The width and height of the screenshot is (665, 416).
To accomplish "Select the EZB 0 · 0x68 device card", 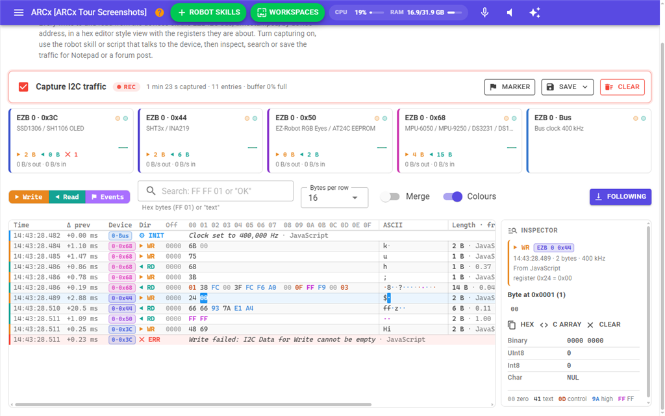I will tap(459, 141).
